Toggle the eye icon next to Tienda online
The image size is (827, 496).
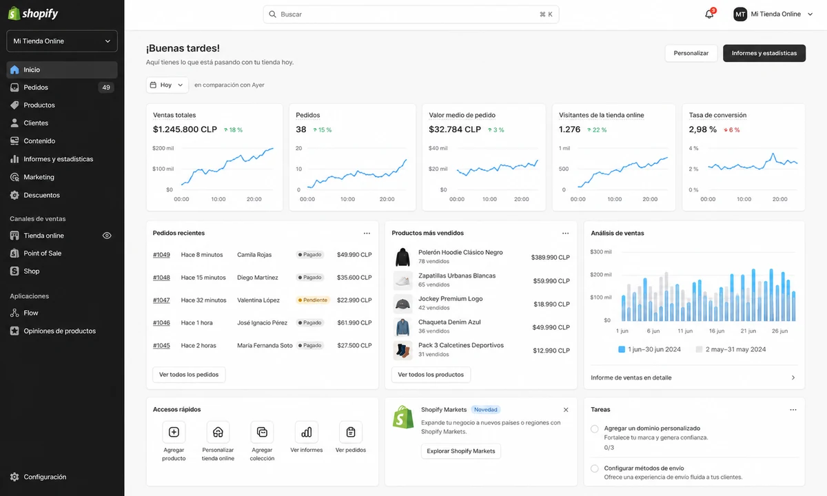tap(107, 236)
